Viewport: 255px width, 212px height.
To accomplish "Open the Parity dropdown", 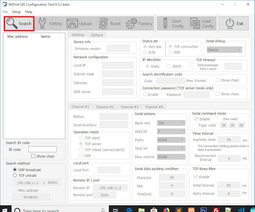I will (x=171, y=140).
